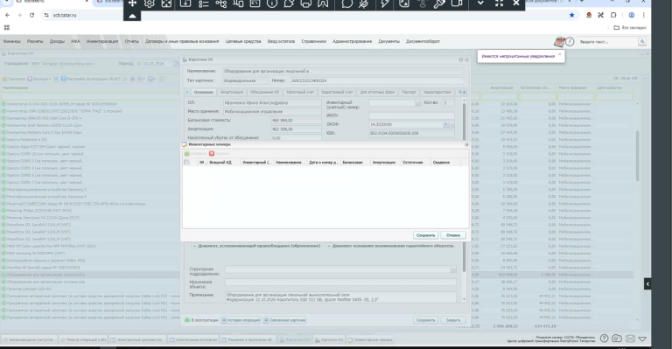
Task: Open the Реестр операций taskbar tab
Action: [84, 339]
